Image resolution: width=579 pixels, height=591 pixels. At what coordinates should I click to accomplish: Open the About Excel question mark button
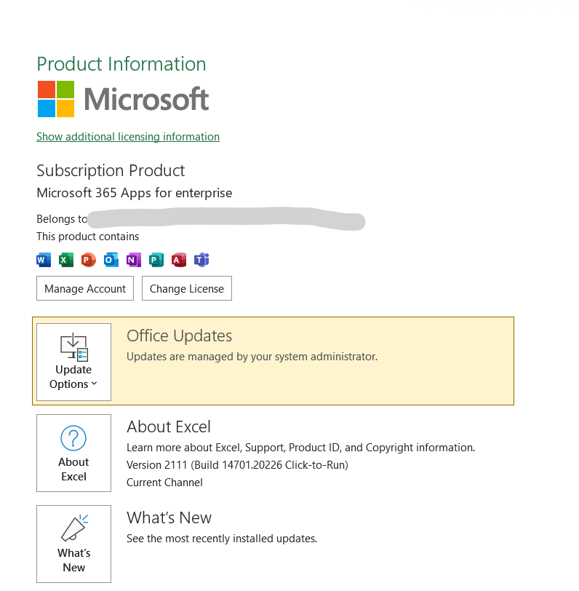[x=73, y=453]
